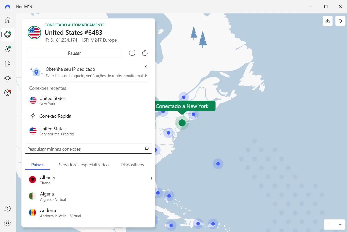Click the Pausar button

[x=74, y=53]
